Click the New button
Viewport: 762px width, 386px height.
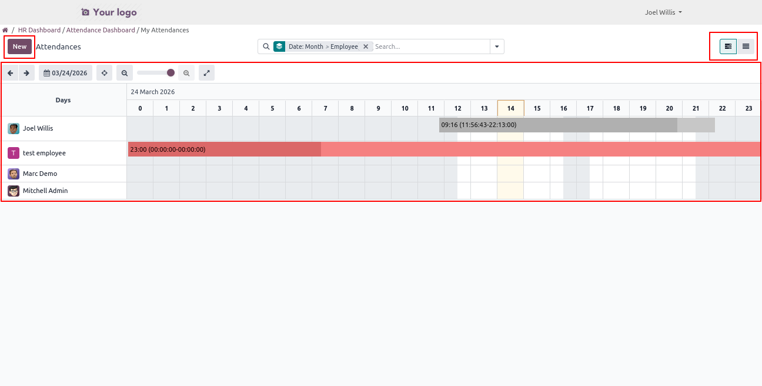19,46
